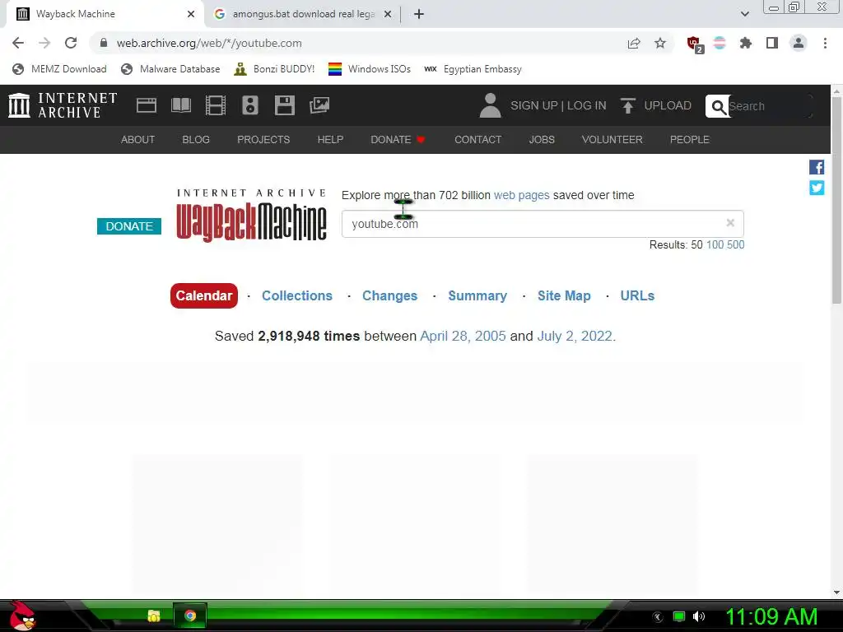Open the uBlock Origin extension

[x=694, y=44]
